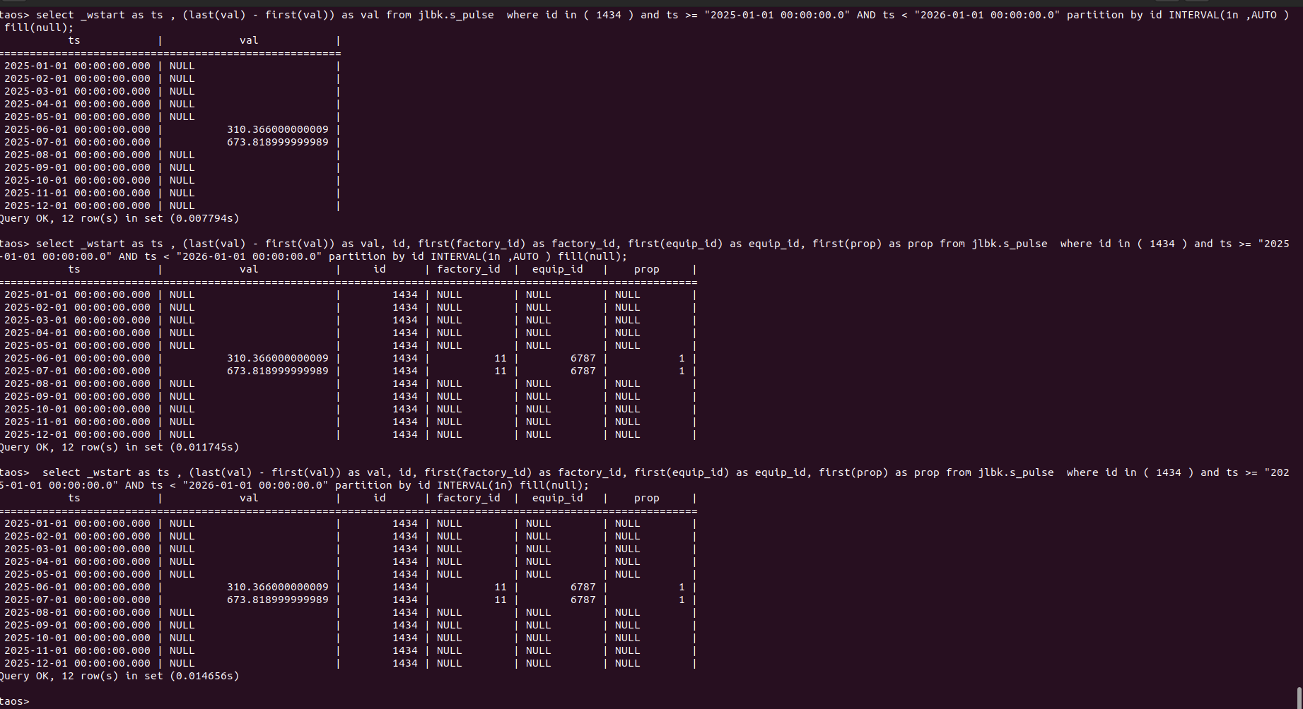Click the 'id' column header in third table
The image size is (1303, 709).
380,498
